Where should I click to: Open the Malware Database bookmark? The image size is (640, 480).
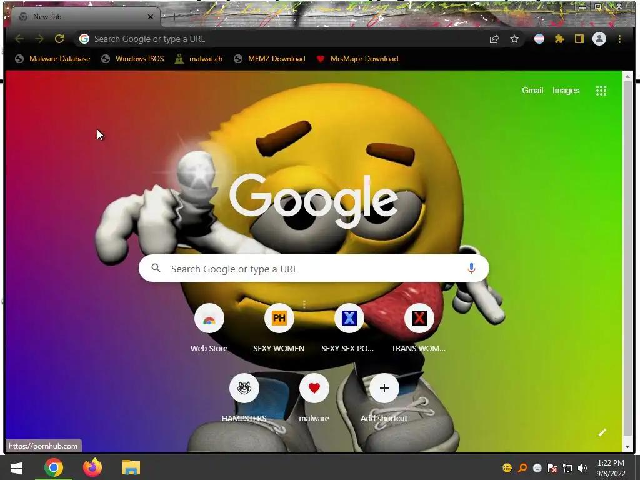pyautogui.click(x=52, y=59)
